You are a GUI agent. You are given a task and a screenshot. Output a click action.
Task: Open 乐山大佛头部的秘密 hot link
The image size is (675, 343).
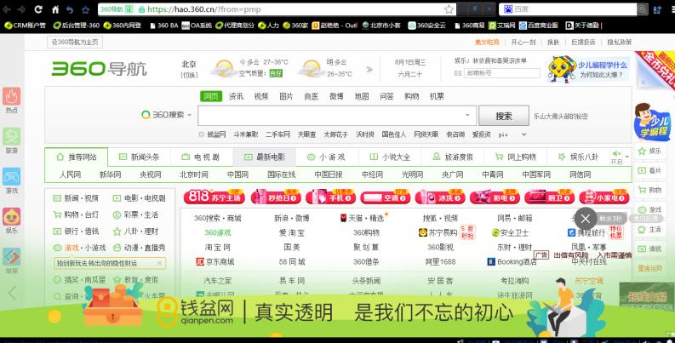pos(561,117)
